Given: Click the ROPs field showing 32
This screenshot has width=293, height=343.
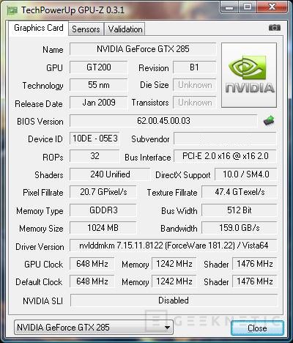Looking at the screenshot, I should click(x=94, y=156).
